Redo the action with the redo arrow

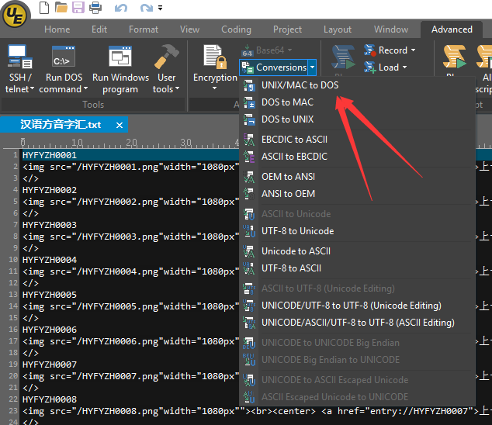(x=146, y=8)
